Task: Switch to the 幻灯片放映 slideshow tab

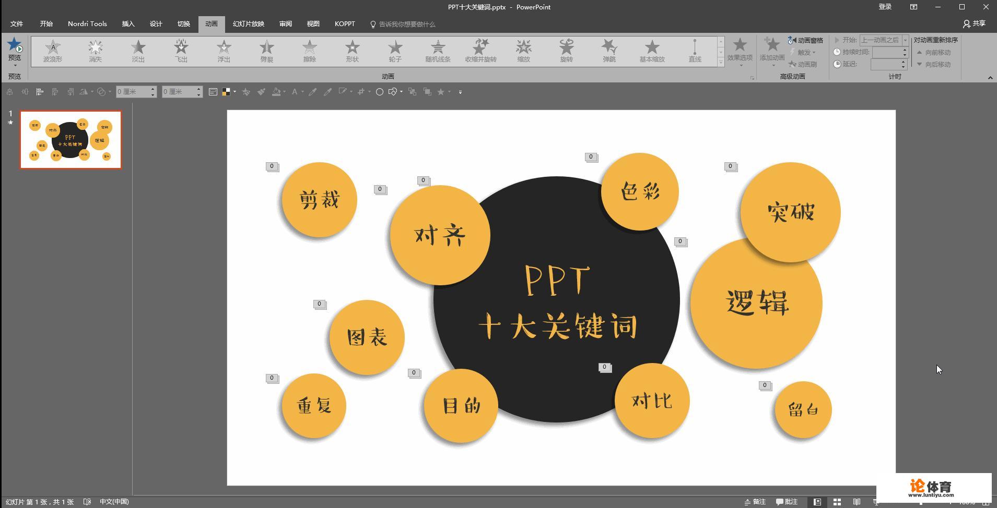Action: (249, 24)
